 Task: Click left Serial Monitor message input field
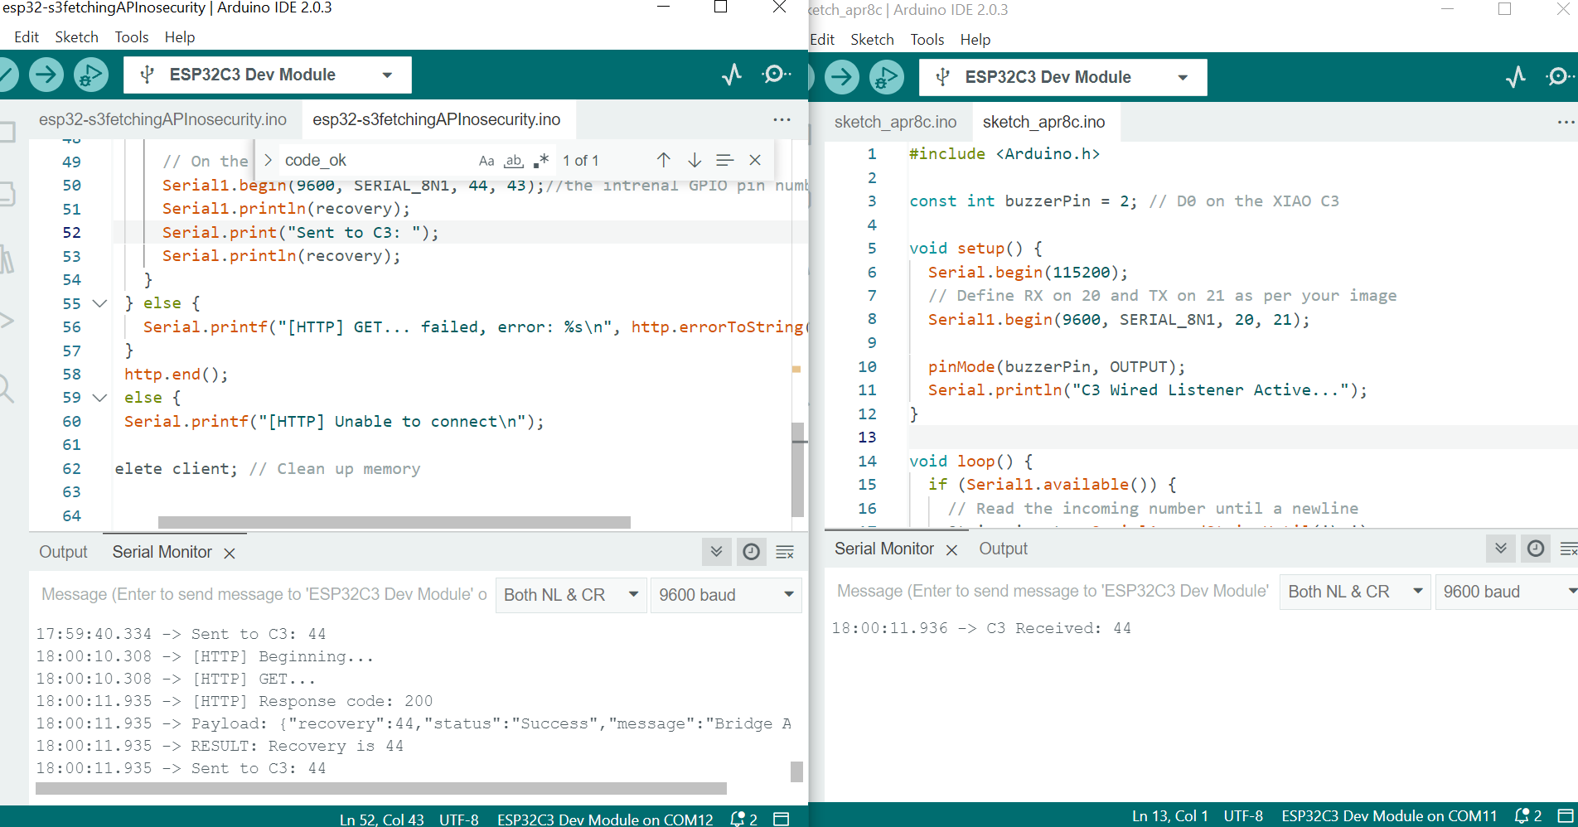point(264,595)
